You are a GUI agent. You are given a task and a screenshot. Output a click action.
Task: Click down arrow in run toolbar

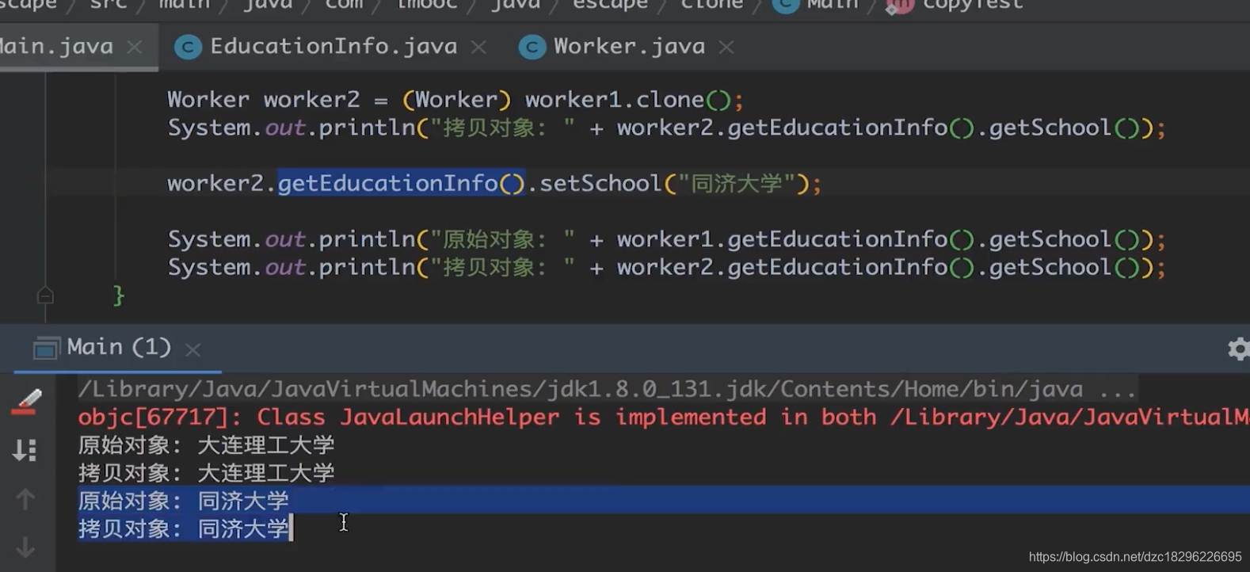[x=25, y=547]
